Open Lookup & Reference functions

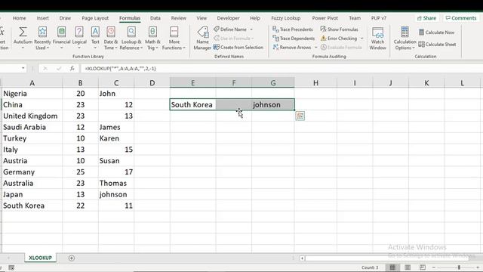pyautogui.click(x=131, y=38)
